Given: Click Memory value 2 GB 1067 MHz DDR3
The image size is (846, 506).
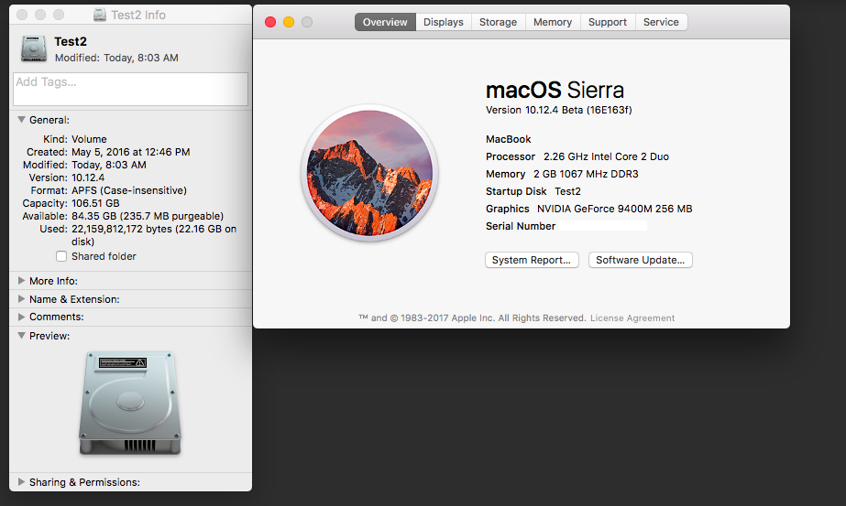Looking at the screenshot, I should [x=586, y=174].
